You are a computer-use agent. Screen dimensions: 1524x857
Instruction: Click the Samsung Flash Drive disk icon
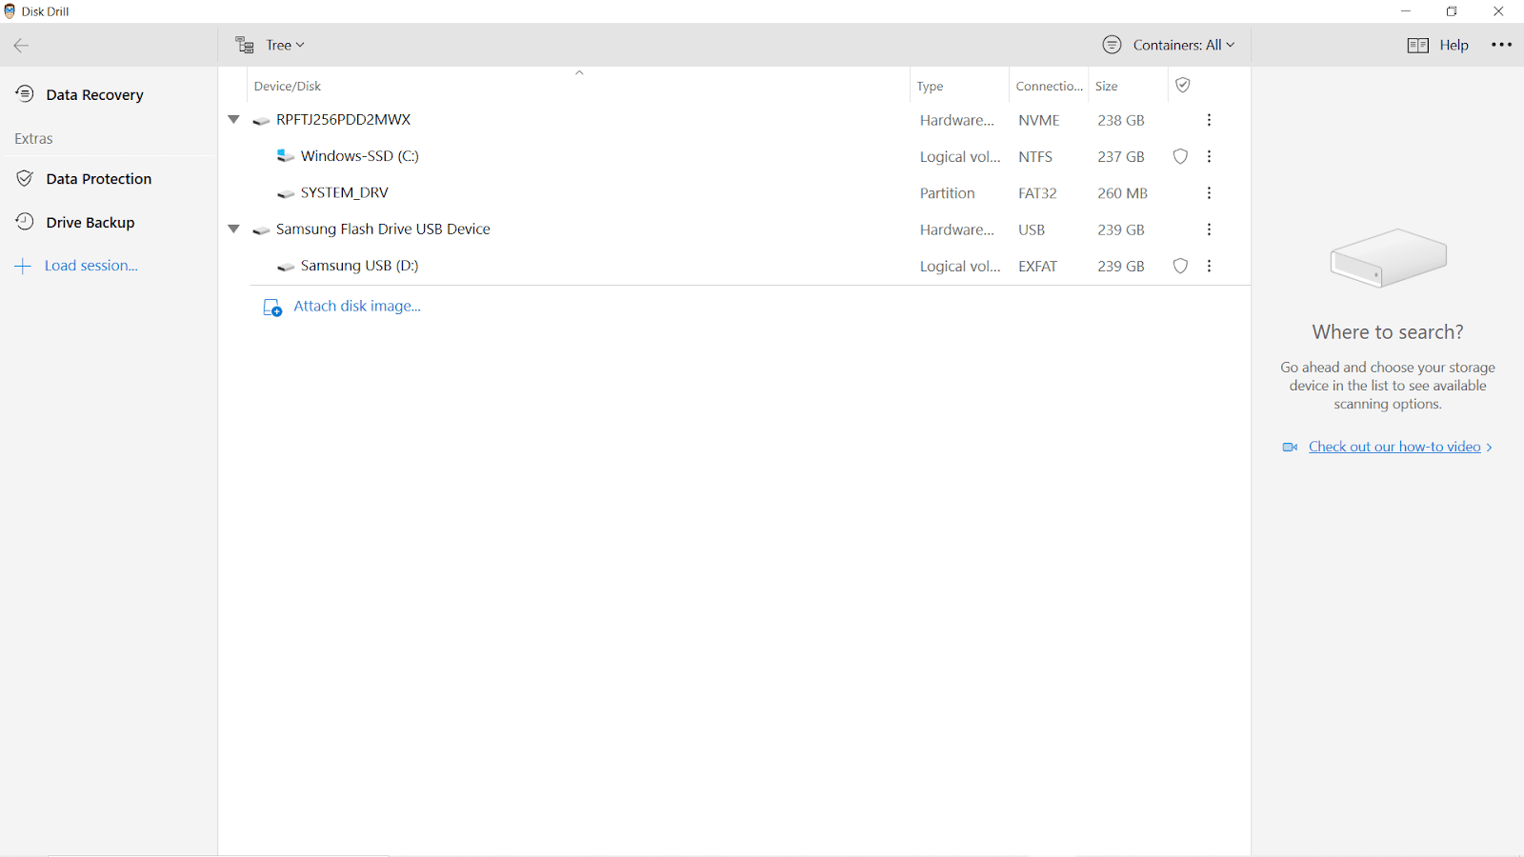coord(261,229)
